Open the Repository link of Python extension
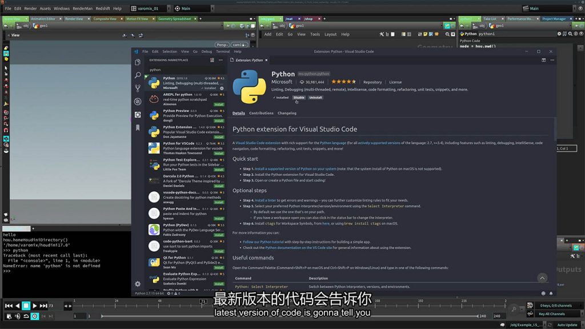 click(372, 82)
